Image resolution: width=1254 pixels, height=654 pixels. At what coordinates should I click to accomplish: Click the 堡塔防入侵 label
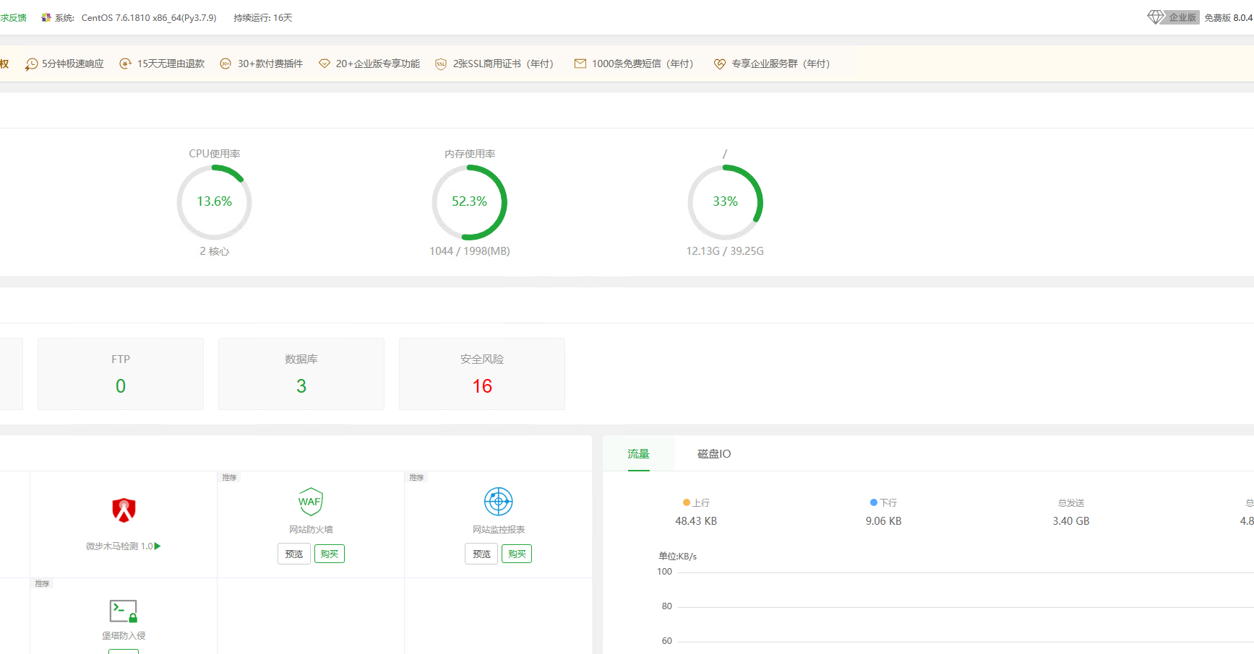(x=124, y=635)
